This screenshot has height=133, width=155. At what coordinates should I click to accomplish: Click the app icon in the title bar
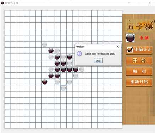tap(2, 3)
